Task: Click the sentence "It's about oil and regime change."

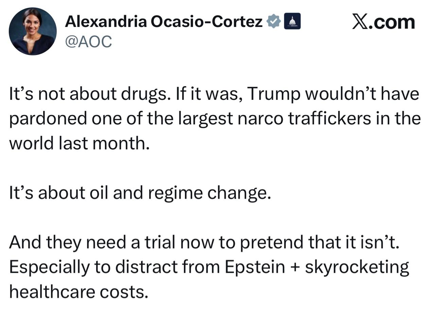Action: point(140,193)
